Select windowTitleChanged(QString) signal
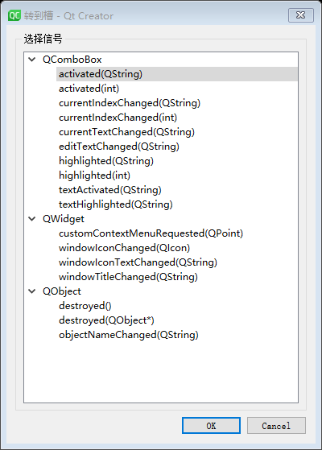 coord(128,277)
